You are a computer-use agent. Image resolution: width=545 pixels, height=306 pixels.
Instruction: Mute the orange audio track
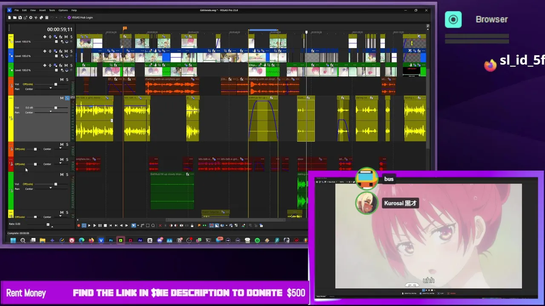tap(62, 79)
